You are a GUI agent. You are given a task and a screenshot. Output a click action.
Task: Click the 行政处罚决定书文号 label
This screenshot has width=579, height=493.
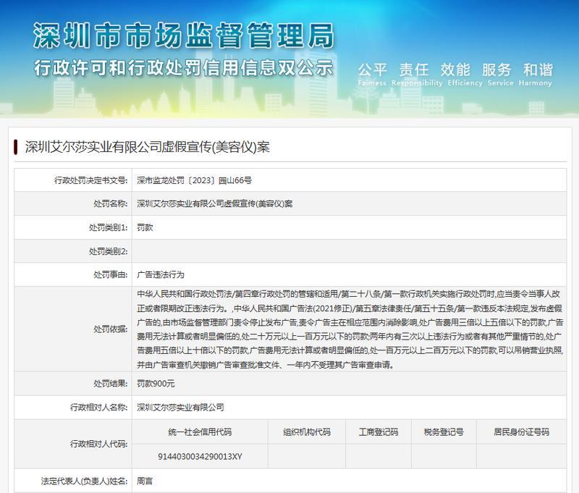click(90, 180)
